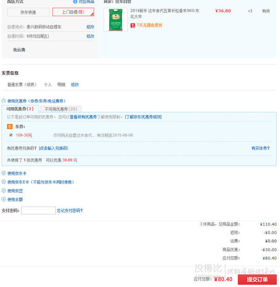Click 点击输入兑换码 link
Image resolution: width=280 pixels, height=287 pixels.
pyautogui.click(x=54, y=148)
